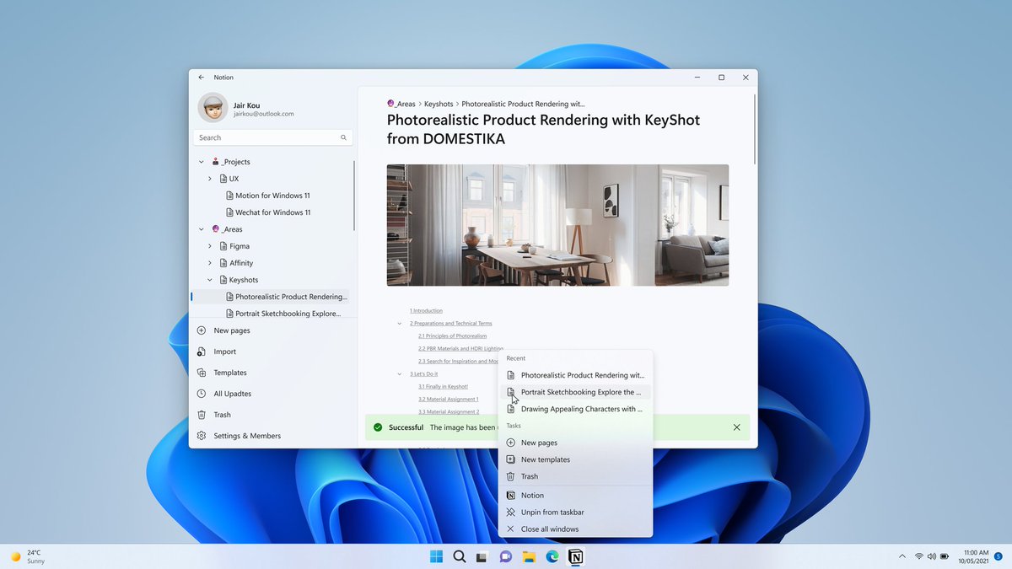Open the clock showing 11:00 AM
Screen dimensions: 1012x569
point(976,556)
